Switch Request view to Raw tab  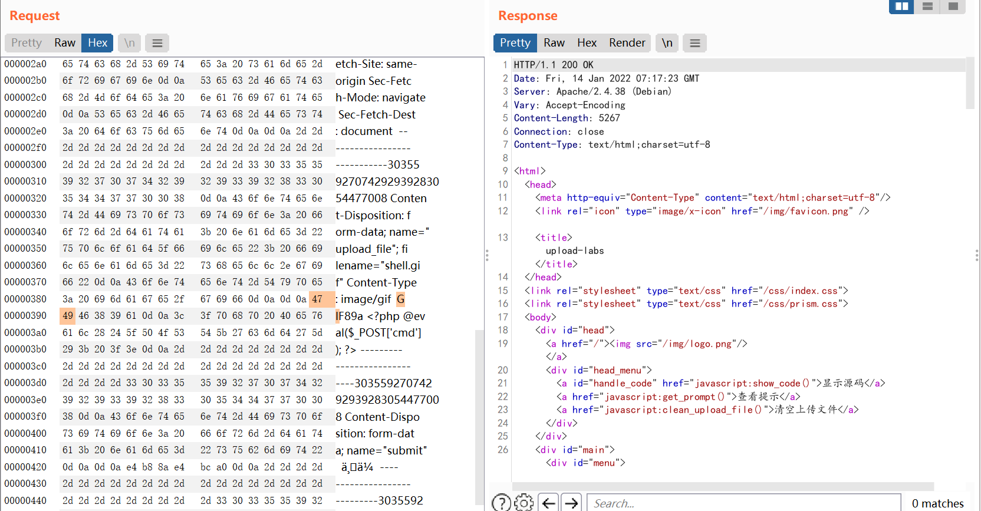[x=65, y=43]
